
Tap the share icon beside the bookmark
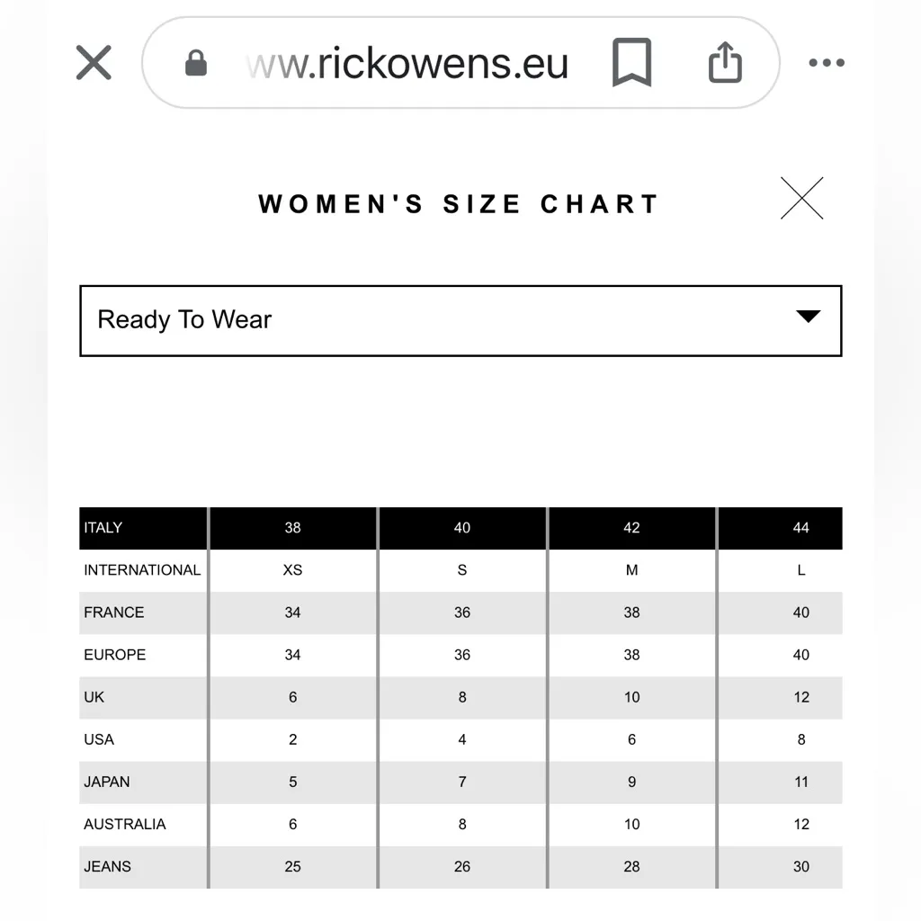(724, 62)
